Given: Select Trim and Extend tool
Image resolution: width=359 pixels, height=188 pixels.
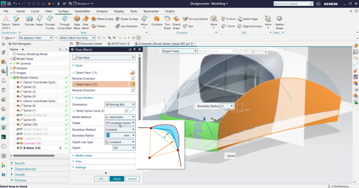Looking at the screenshot, I should pyautogui.click(x=195, y=19).
